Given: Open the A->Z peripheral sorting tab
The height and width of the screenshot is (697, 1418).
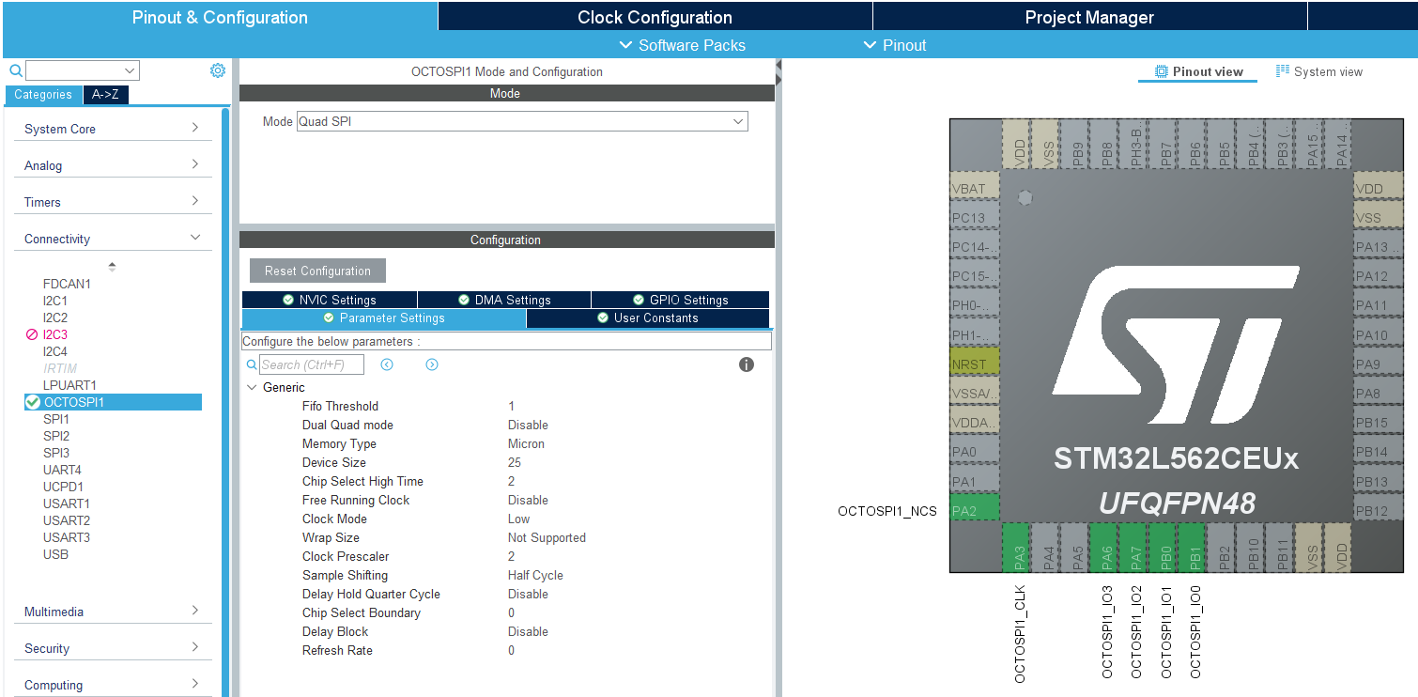Looking at the screenshot, I should pos(105,94).
